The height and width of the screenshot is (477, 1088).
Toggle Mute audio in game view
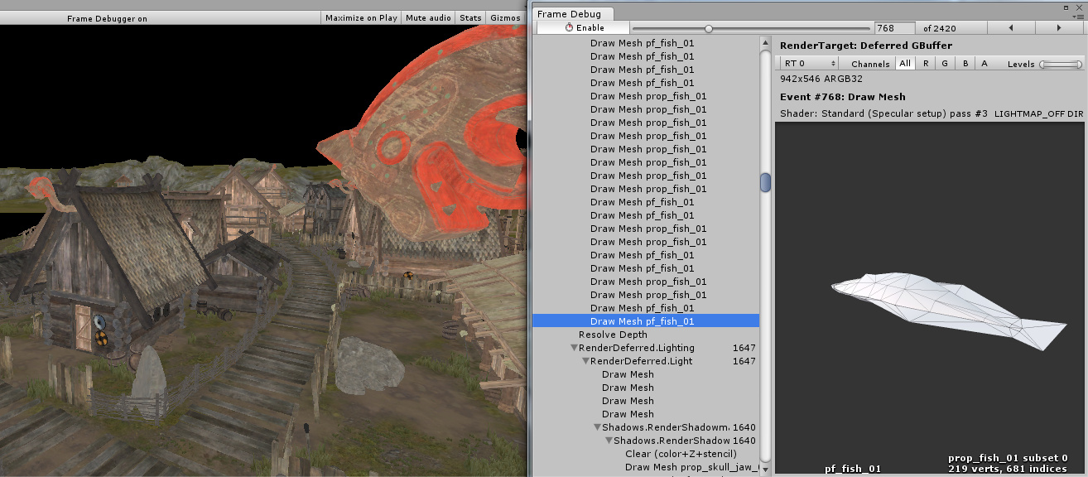coord(428,17)
